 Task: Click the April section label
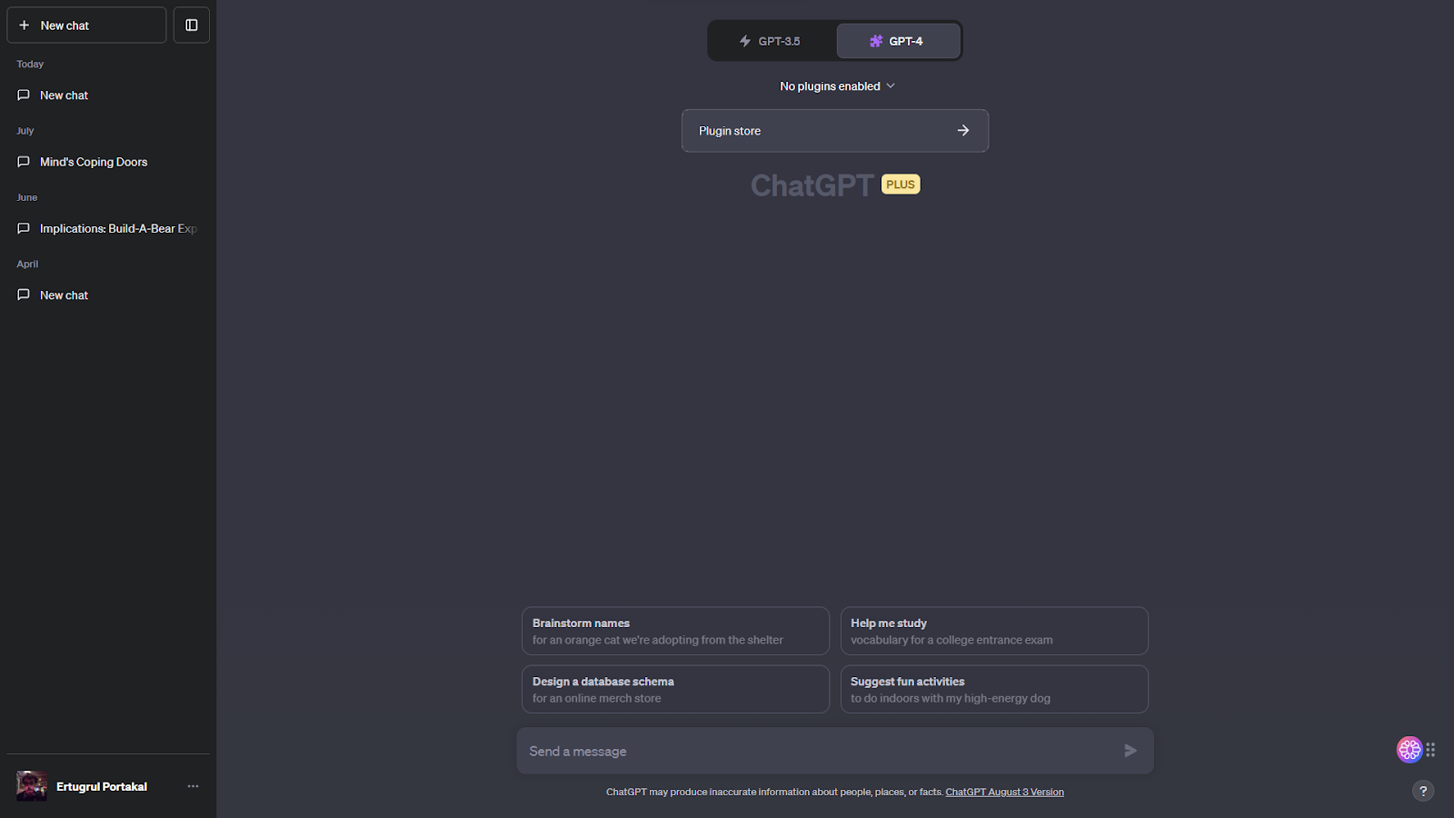27,264
